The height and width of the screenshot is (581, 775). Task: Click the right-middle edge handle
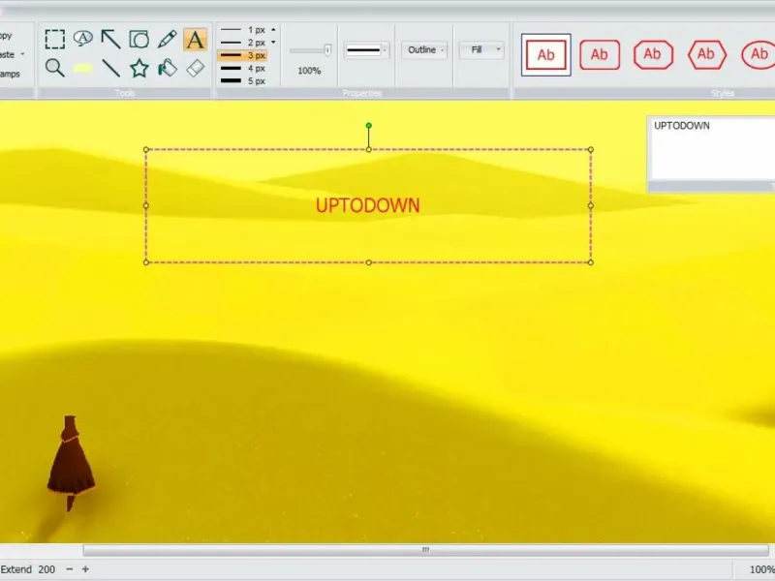[x=591, y=205]
